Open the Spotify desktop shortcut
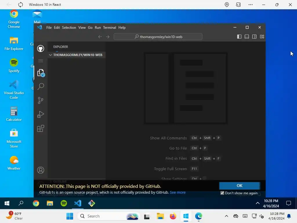 tap(14, 66)
